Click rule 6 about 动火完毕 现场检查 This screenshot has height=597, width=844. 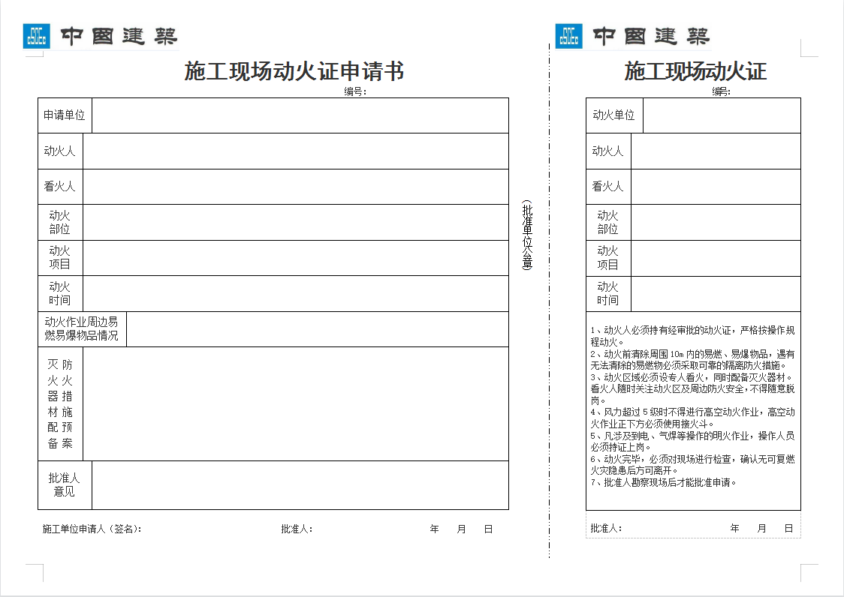693,465
